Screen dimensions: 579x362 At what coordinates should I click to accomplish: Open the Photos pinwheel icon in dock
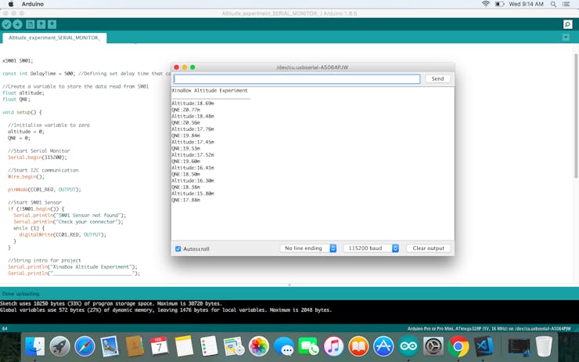click(258, 346)
